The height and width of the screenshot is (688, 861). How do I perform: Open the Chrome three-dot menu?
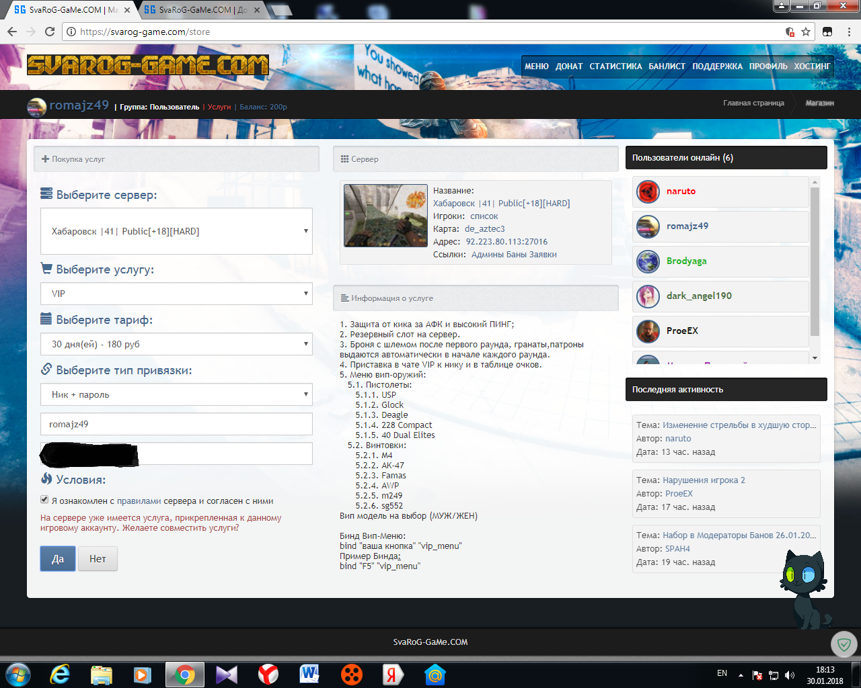[850, 32]
